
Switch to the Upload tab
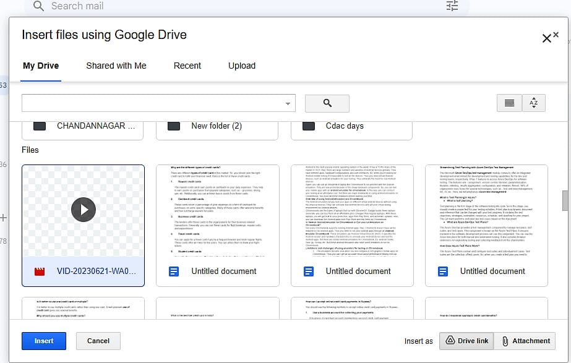point(242,66)
